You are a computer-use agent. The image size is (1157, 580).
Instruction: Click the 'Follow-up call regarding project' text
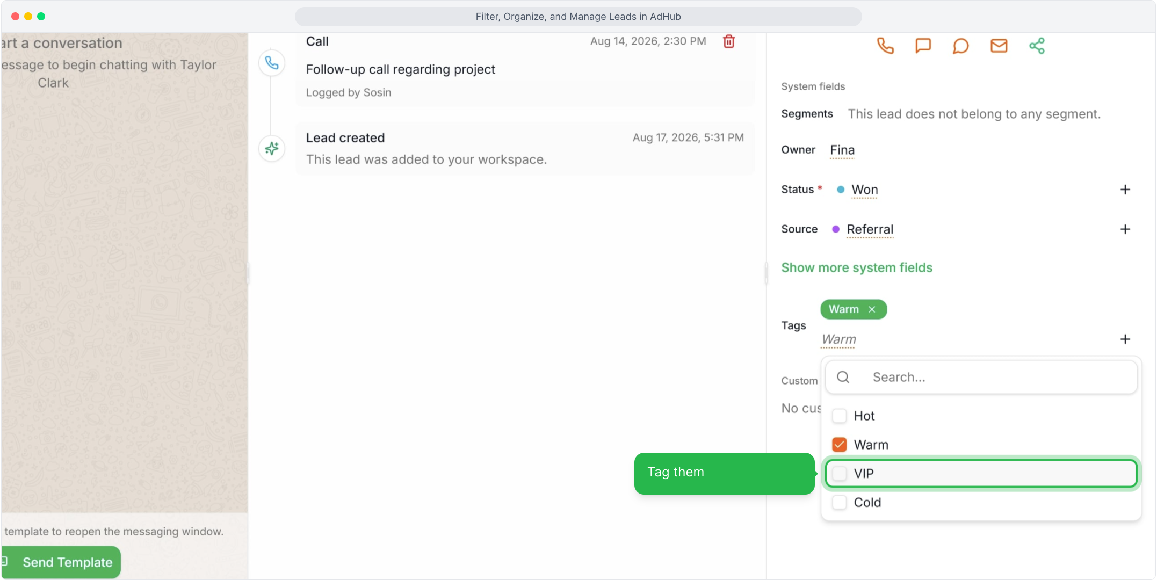[x=400, y=69]
